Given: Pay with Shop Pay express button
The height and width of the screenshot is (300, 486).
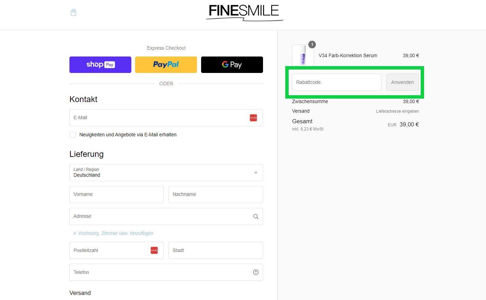Looking at the screenshot, I should (100, 65).
